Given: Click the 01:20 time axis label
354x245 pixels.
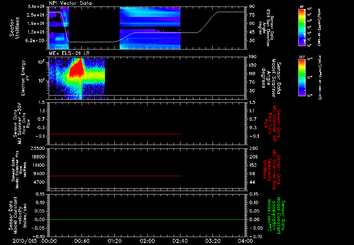Looking at the screenshot, I should (114, 241).
